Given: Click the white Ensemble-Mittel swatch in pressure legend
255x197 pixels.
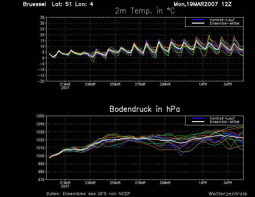Looking at the screenshot, I should (198, 122).
